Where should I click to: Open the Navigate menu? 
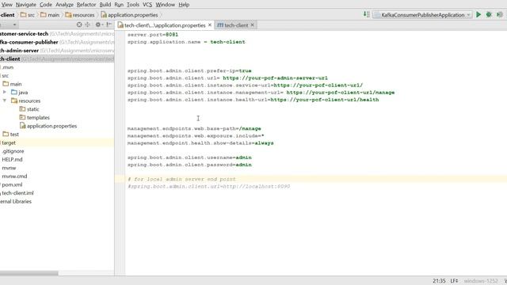coord(26,5)
